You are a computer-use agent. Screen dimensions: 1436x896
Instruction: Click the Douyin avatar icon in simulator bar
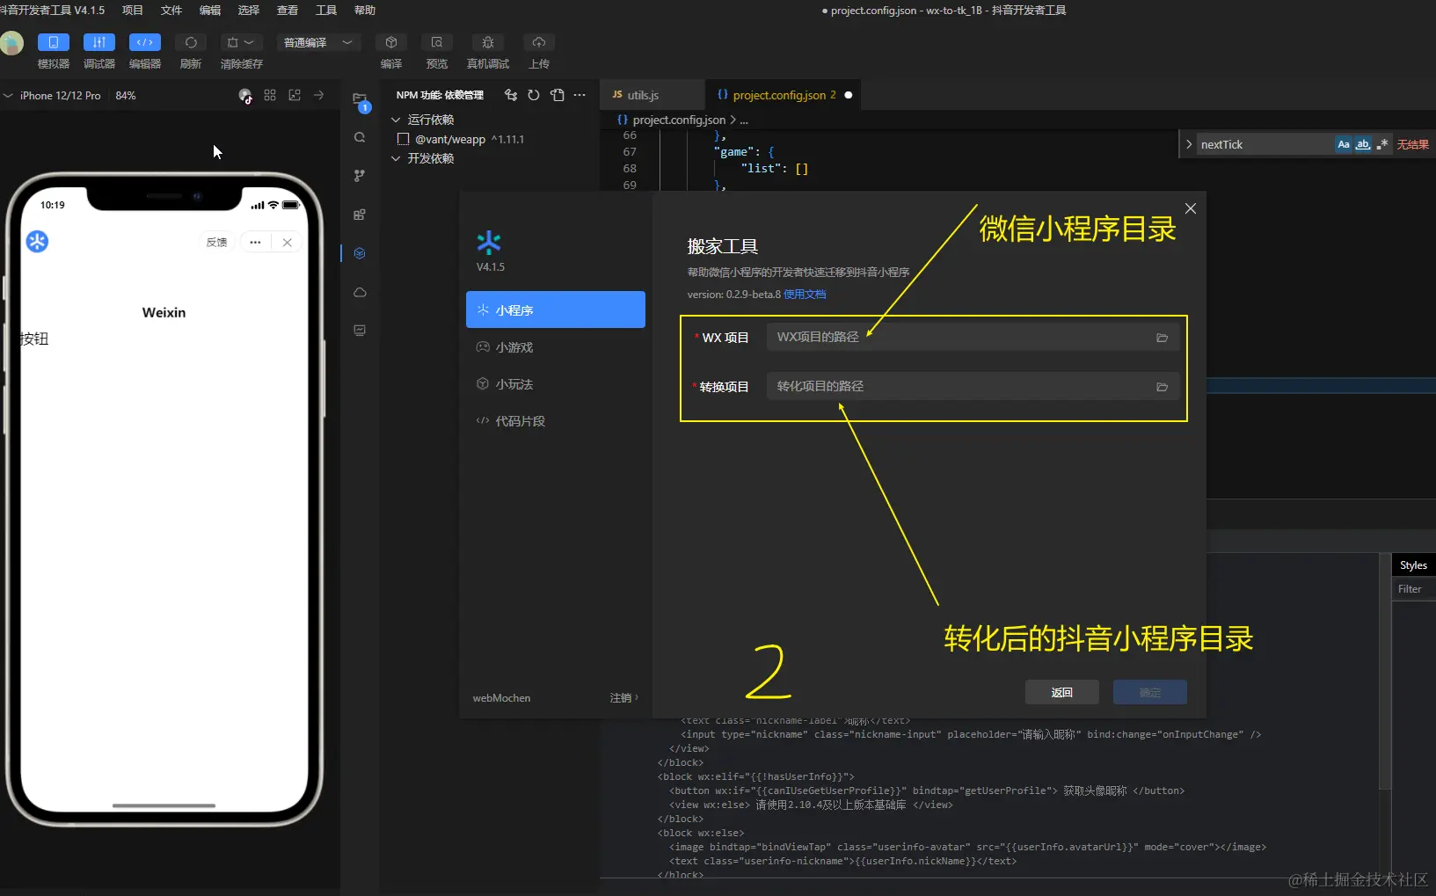click(245, 96)
